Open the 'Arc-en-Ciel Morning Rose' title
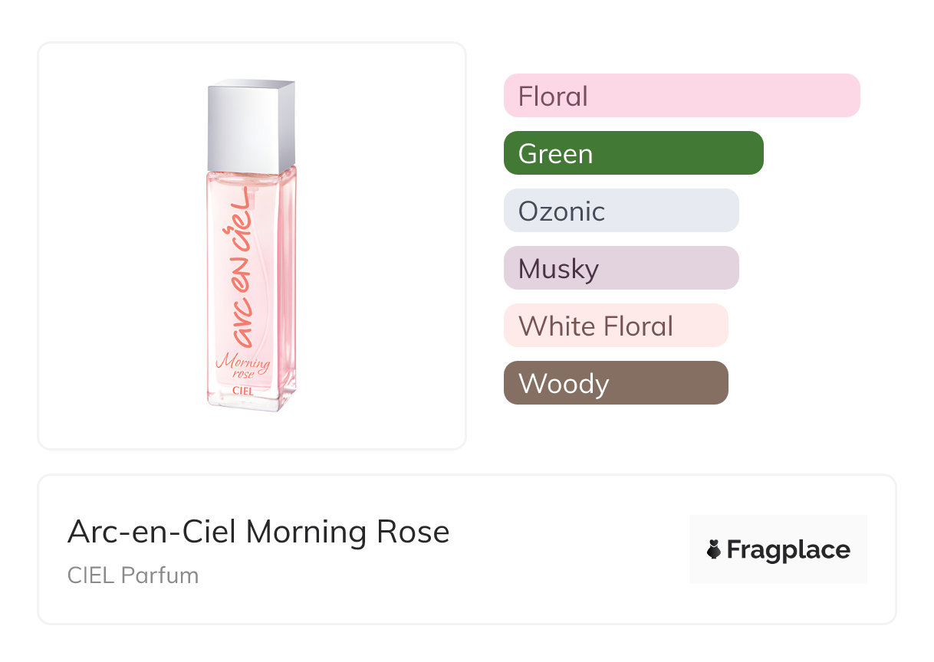Viewport: 934px width, 662px height. [258, 532]
